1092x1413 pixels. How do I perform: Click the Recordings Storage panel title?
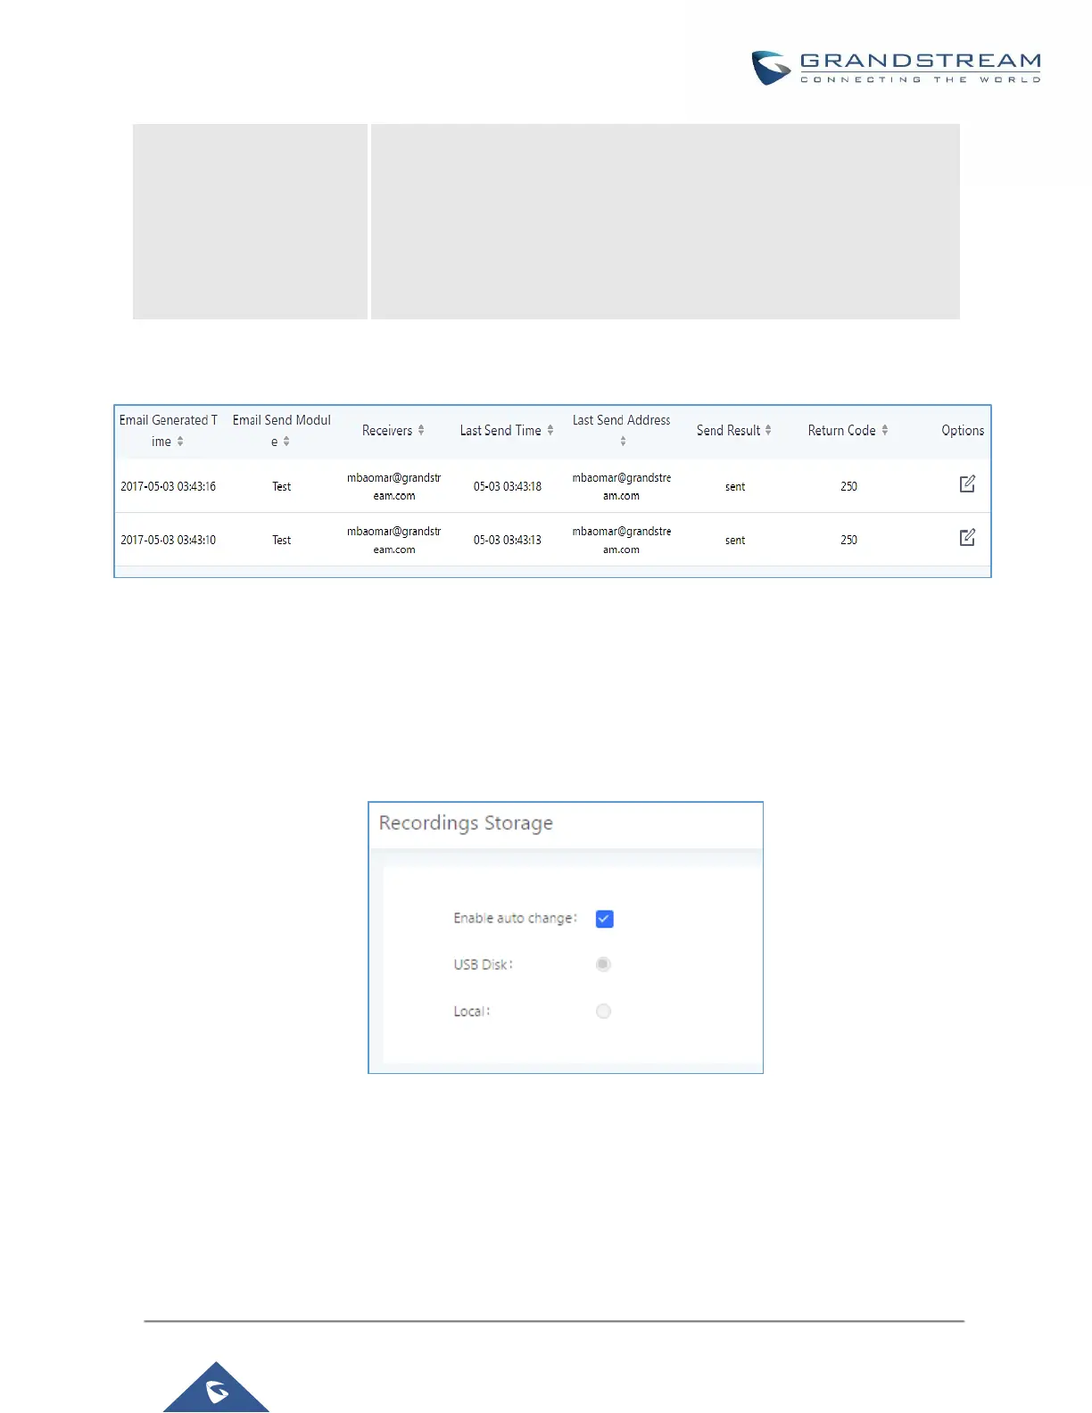click(466, 822)
